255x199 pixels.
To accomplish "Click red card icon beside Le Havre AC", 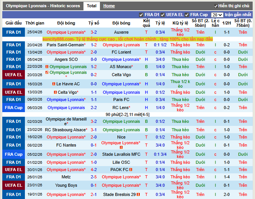I will [x=54, y=84].
